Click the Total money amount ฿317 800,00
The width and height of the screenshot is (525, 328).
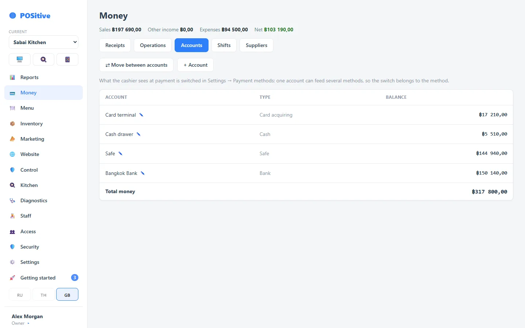489,192
